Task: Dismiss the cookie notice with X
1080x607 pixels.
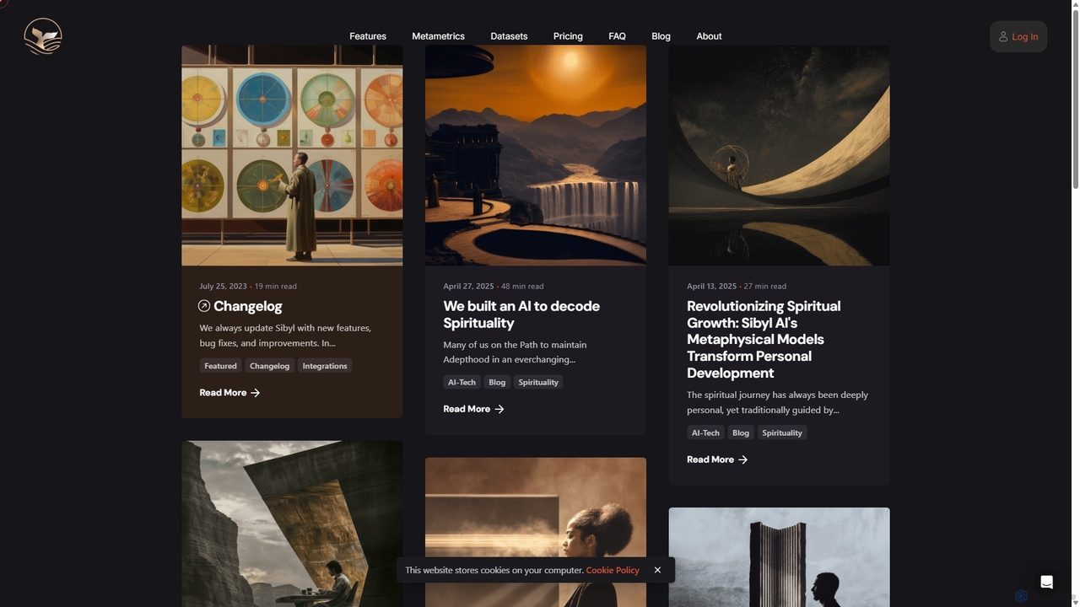Action: coord(657,570)
